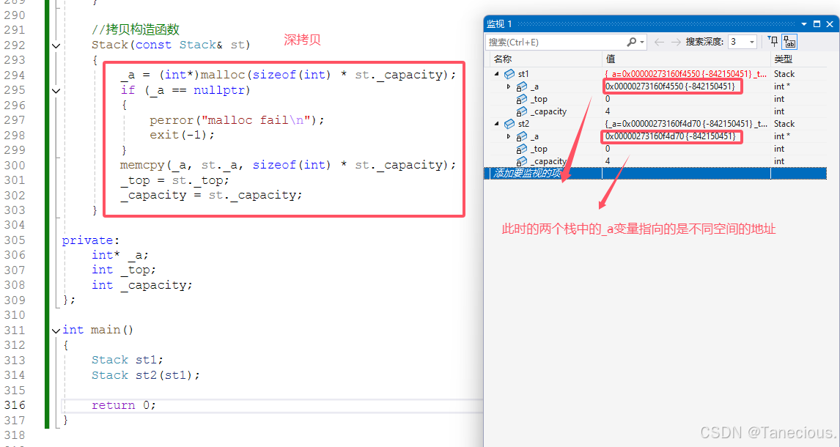Collapse the if block at line 295

(56, 90)
